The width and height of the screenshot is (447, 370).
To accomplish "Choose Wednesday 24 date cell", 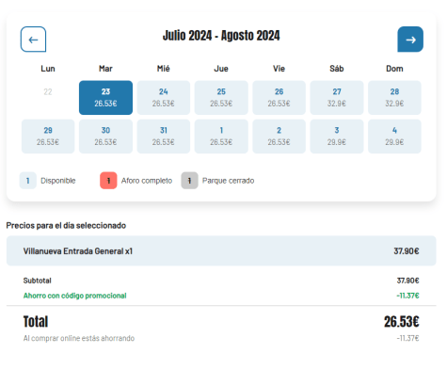I will click(x=164, y=98).
